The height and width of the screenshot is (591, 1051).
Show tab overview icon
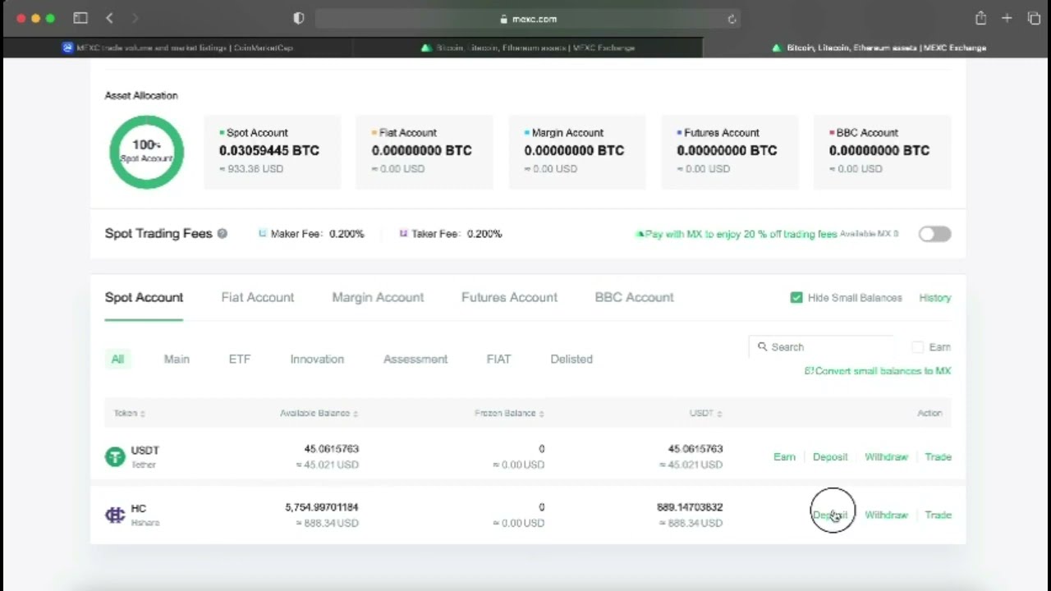[x=1034, y=18]
